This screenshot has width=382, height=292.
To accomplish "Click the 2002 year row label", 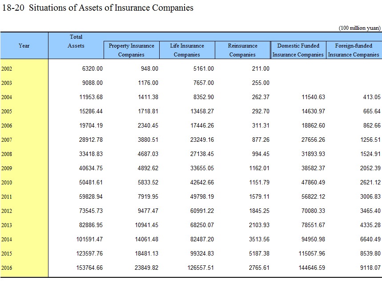I will [x=7, y=69].
